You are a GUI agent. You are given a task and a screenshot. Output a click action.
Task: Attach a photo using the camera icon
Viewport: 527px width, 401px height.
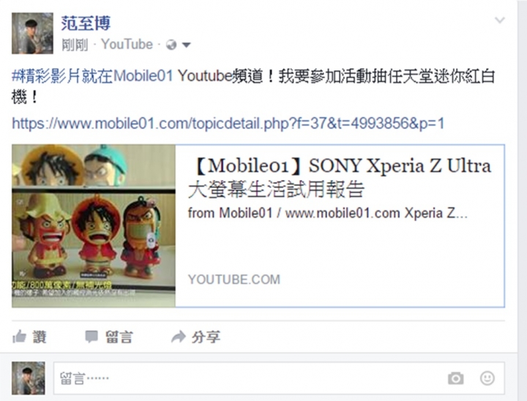[x=456, y=378]
